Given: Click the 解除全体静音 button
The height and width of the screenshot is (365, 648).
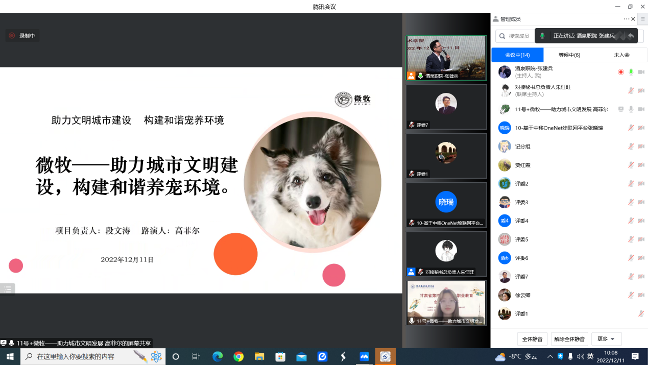Looking at the screenshot, I should 569,339.
